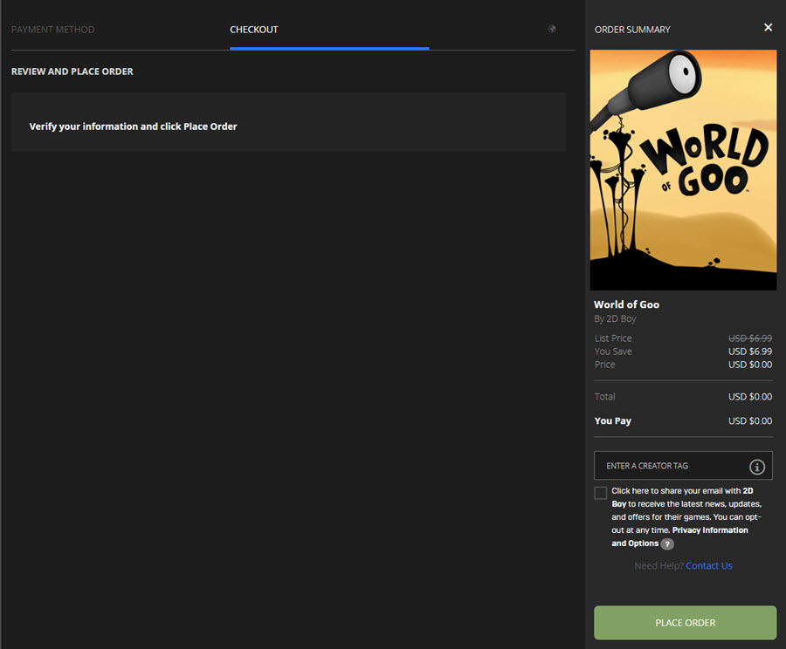Open Privacy Information and Options link
Screen dimensions: 786x649
coord(679,536)
